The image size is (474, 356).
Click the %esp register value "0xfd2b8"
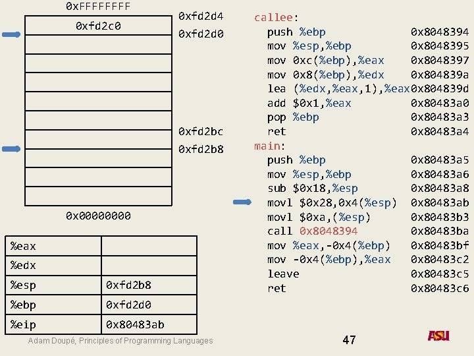tap(128, 285)
